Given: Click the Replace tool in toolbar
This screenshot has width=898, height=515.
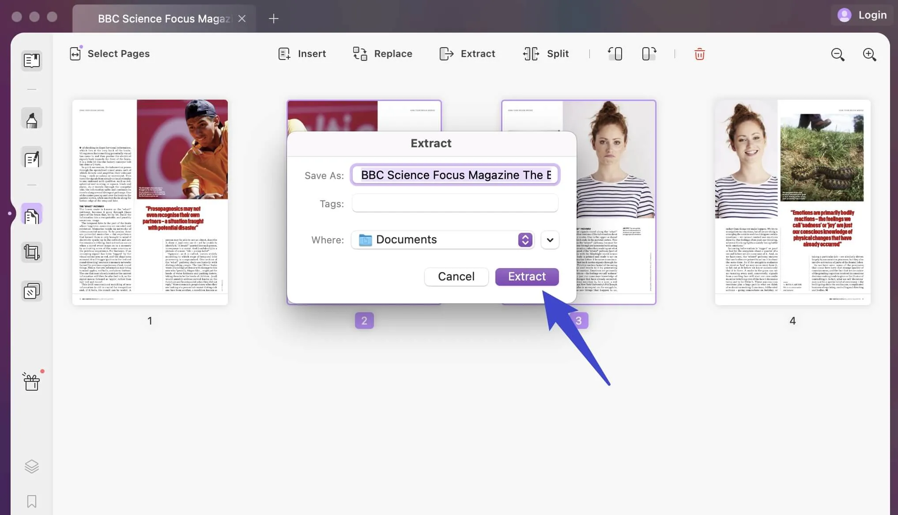Looking at the screenshot, I should tap(382, 54).
